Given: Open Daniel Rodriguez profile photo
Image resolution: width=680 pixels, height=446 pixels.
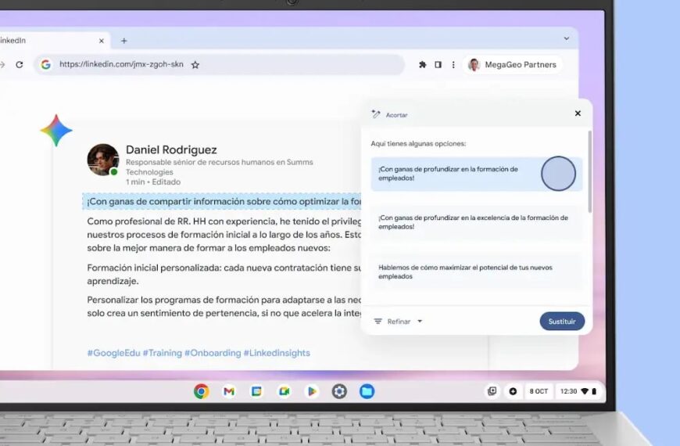Looking at the screenshot, I should (x=103, y=160).
